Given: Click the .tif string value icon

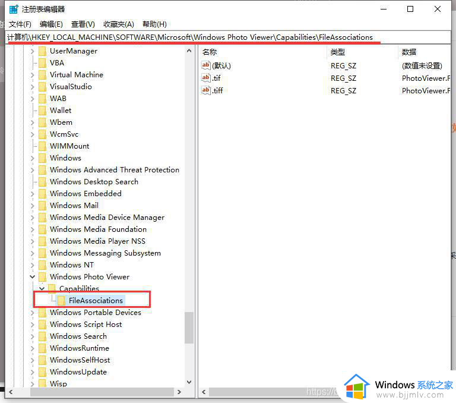Looking at the screenshot, I should [x=206, y=78].
